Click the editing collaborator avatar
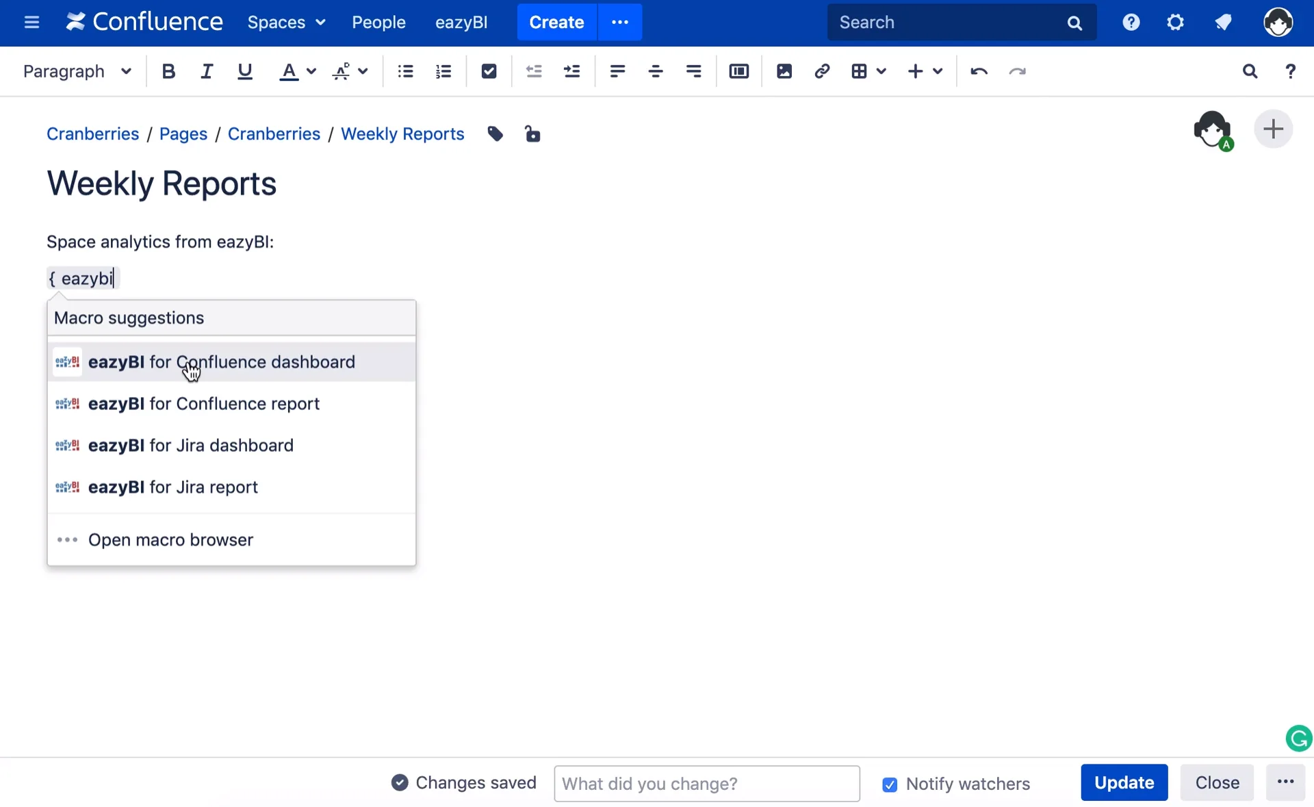The image size is (1314, 807). point(1213,129)
